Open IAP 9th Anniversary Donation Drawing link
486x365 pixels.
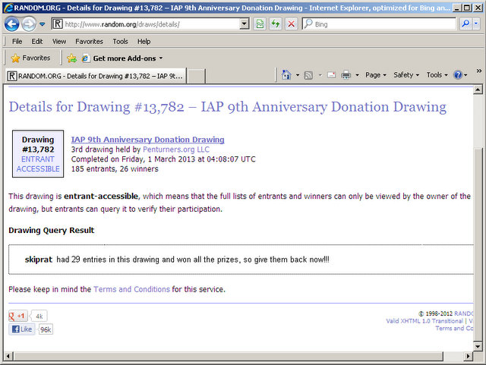tap(147, 140)
